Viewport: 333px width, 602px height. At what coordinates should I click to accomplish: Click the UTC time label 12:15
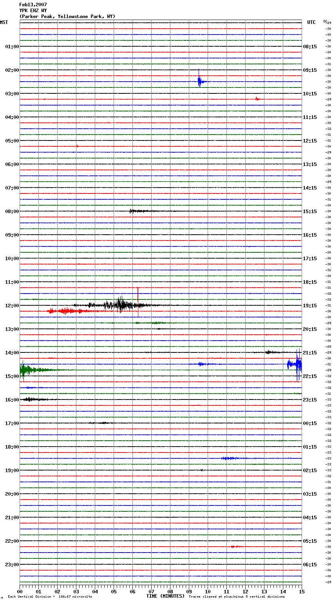[310, 141]
